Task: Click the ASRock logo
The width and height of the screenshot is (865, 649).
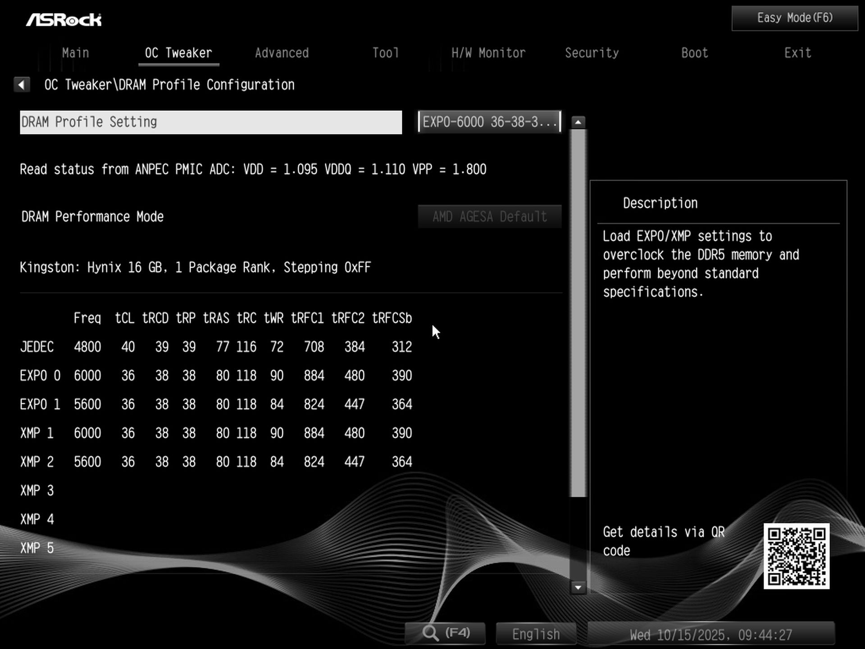Action: point(64,19)
